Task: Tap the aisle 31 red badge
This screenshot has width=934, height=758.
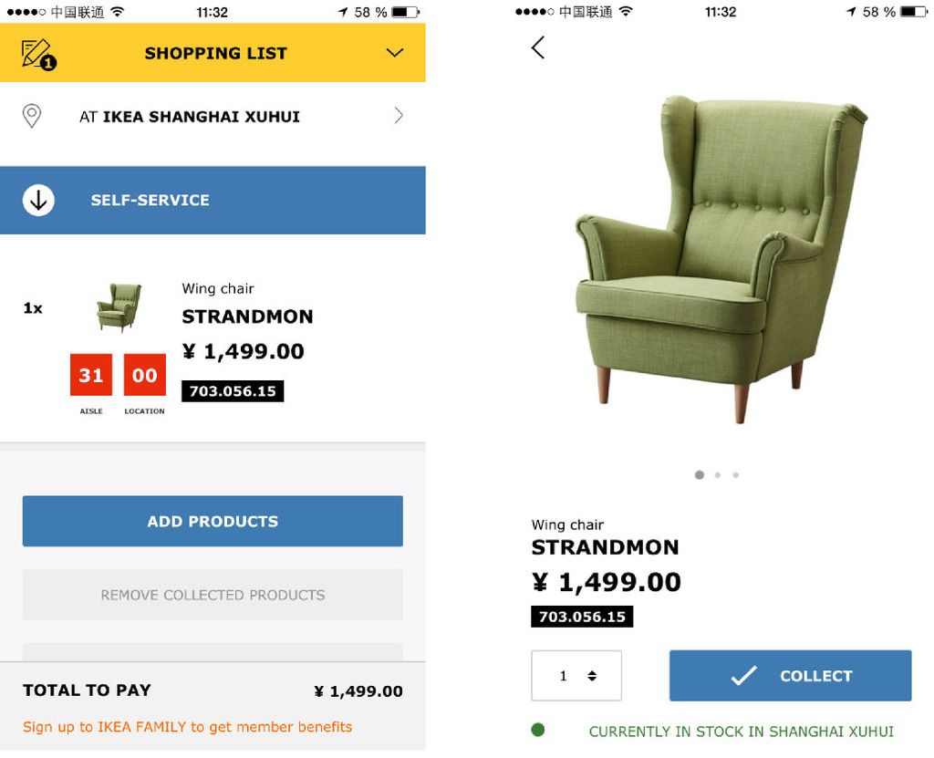Action: tap(91, 375)
